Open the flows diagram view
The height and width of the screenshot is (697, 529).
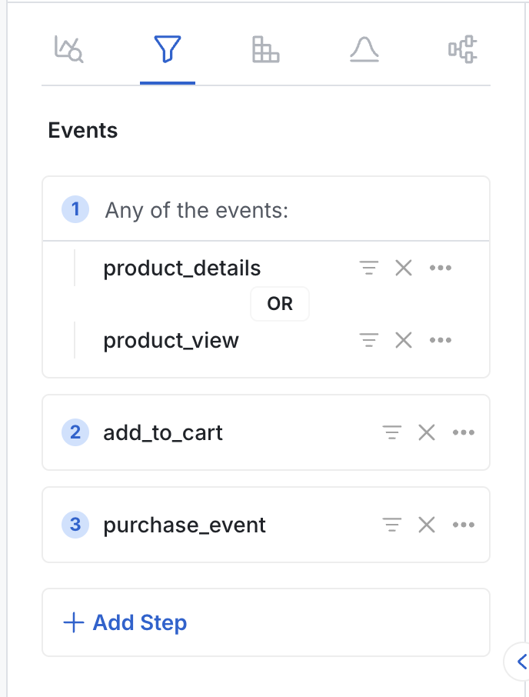point(462,49)
